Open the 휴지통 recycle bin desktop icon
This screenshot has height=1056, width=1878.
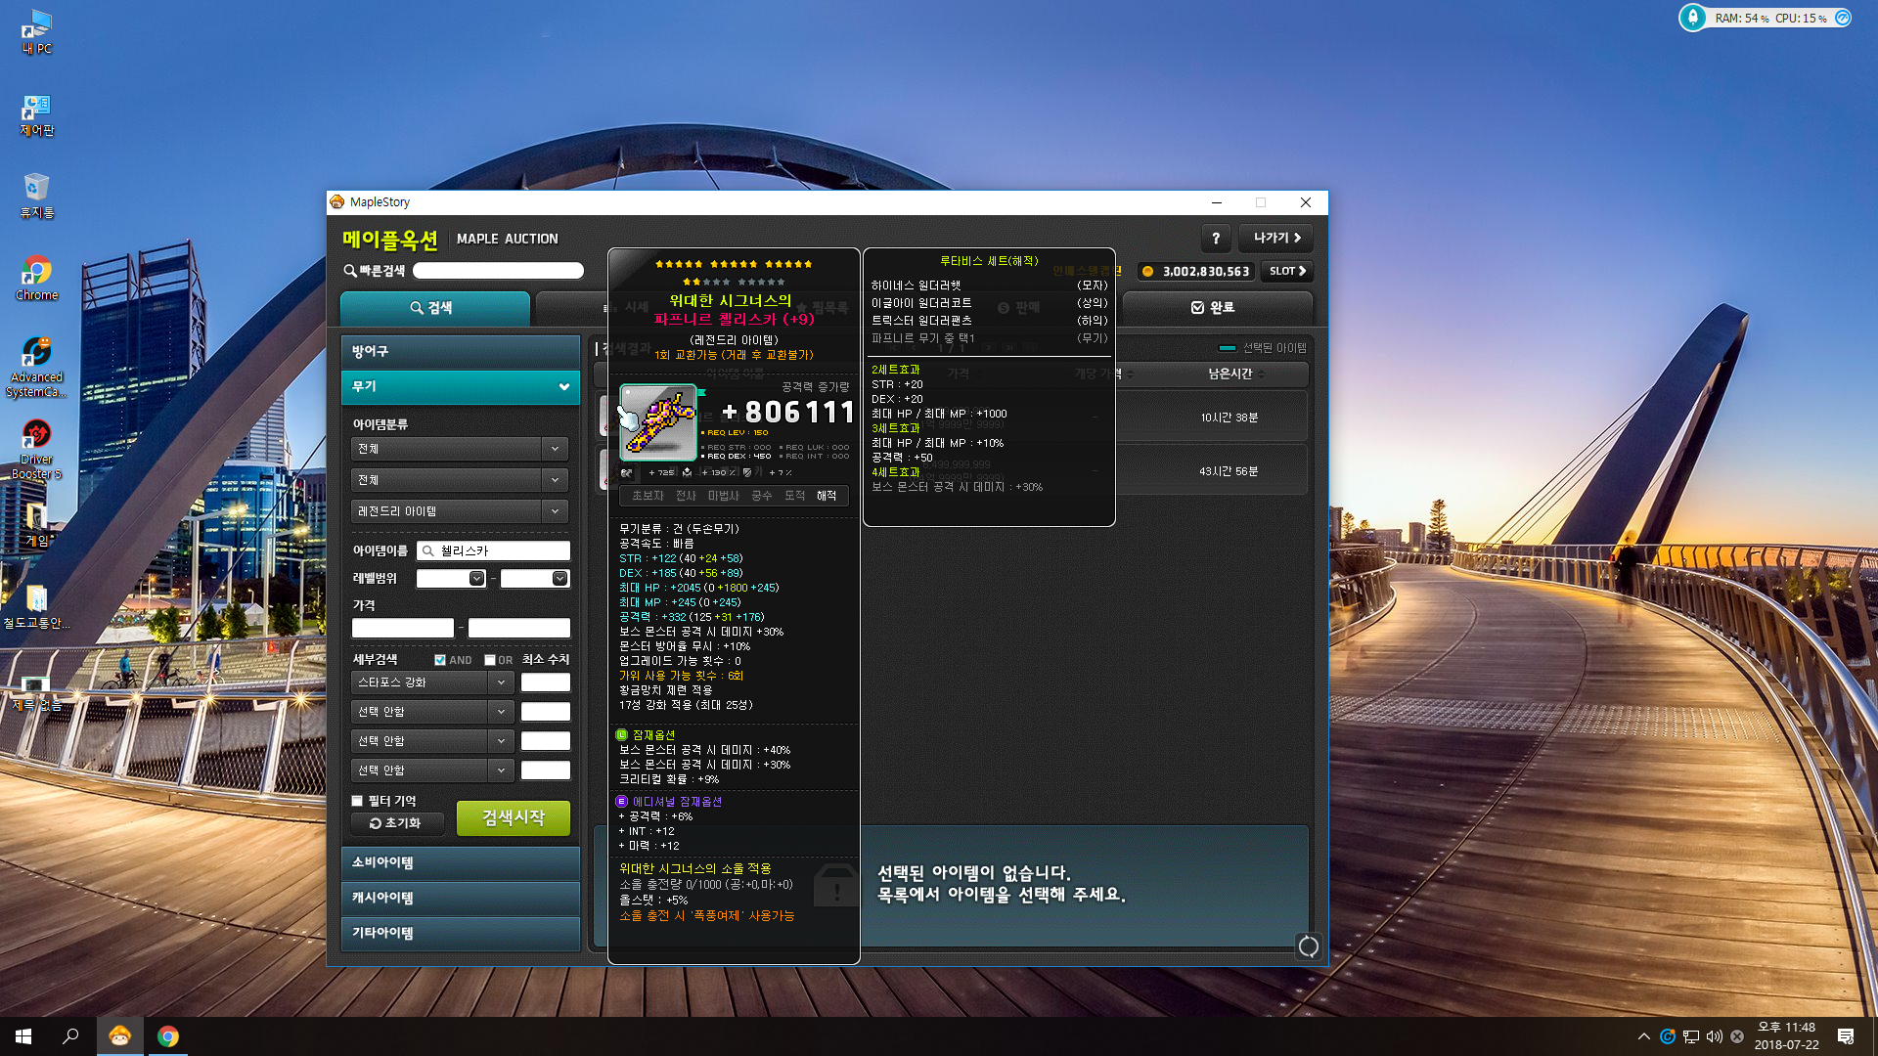(x=37, y=197)
